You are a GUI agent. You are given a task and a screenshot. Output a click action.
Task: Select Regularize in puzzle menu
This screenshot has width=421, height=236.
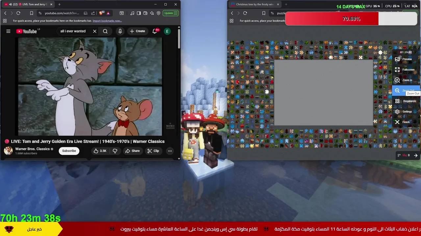[407, 101]
